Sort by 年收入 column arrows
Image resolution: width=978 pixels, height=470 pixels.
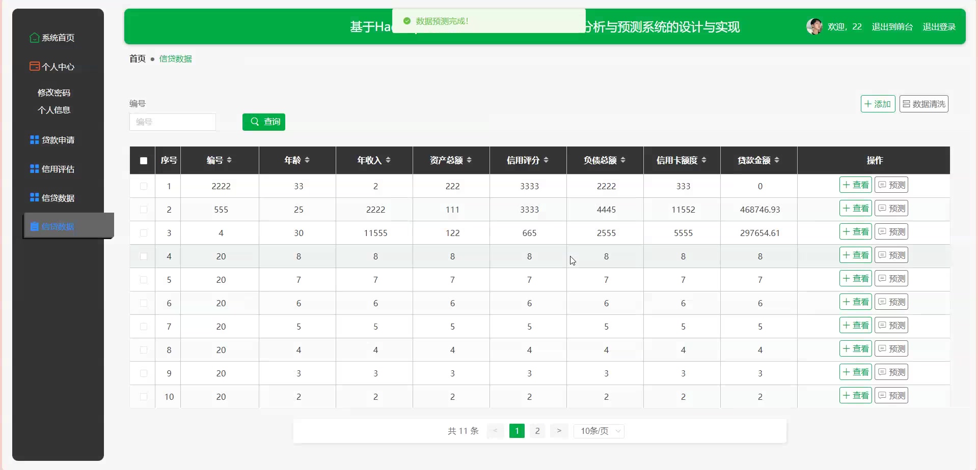click(388, 160)
